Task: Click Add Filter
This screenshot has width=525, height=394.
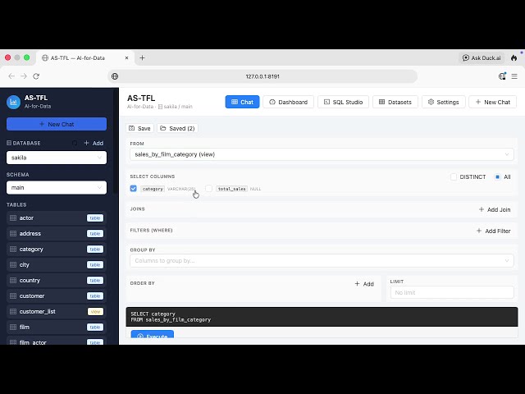Action: 494,231
